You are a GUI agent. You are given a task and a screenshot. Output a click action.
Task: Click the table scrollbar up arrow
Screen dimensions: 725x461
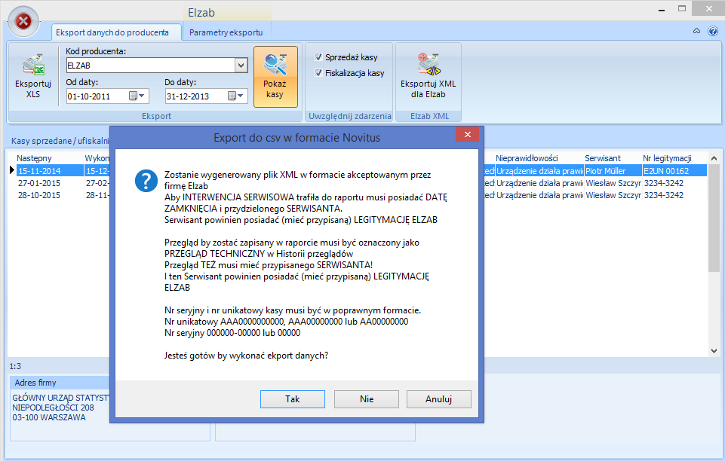pos(714,158)
